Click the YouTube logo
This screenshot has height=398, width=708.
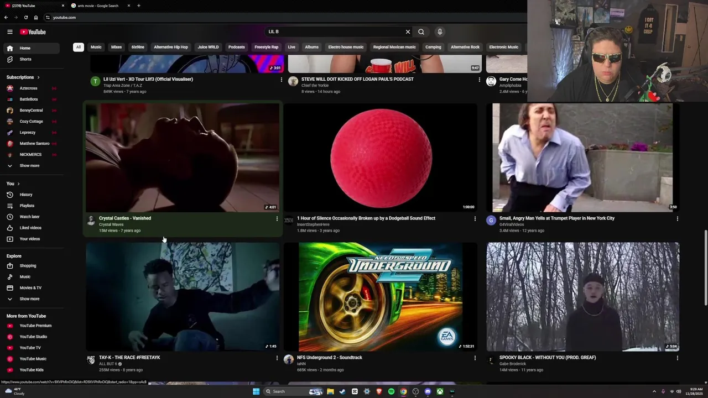point(33,32)
